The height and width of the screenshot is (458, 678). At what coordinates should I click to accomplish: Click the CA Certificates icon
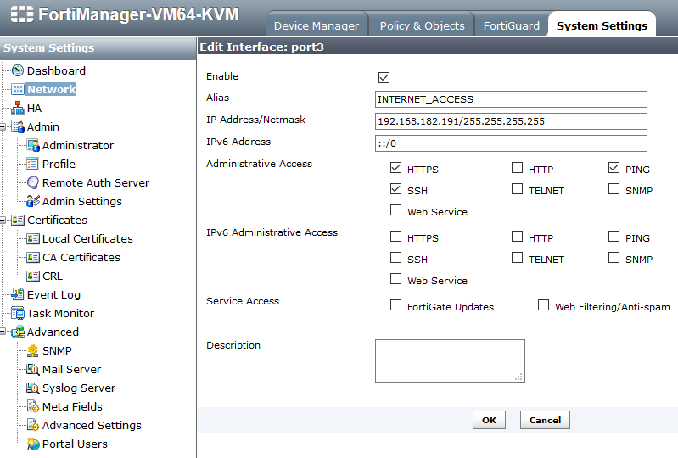tap(33, 258)
